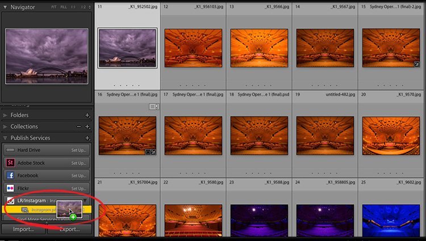Click the Publish Services panel title
Image resolution: width=426 pixels, height=241 pixels.
30,138
